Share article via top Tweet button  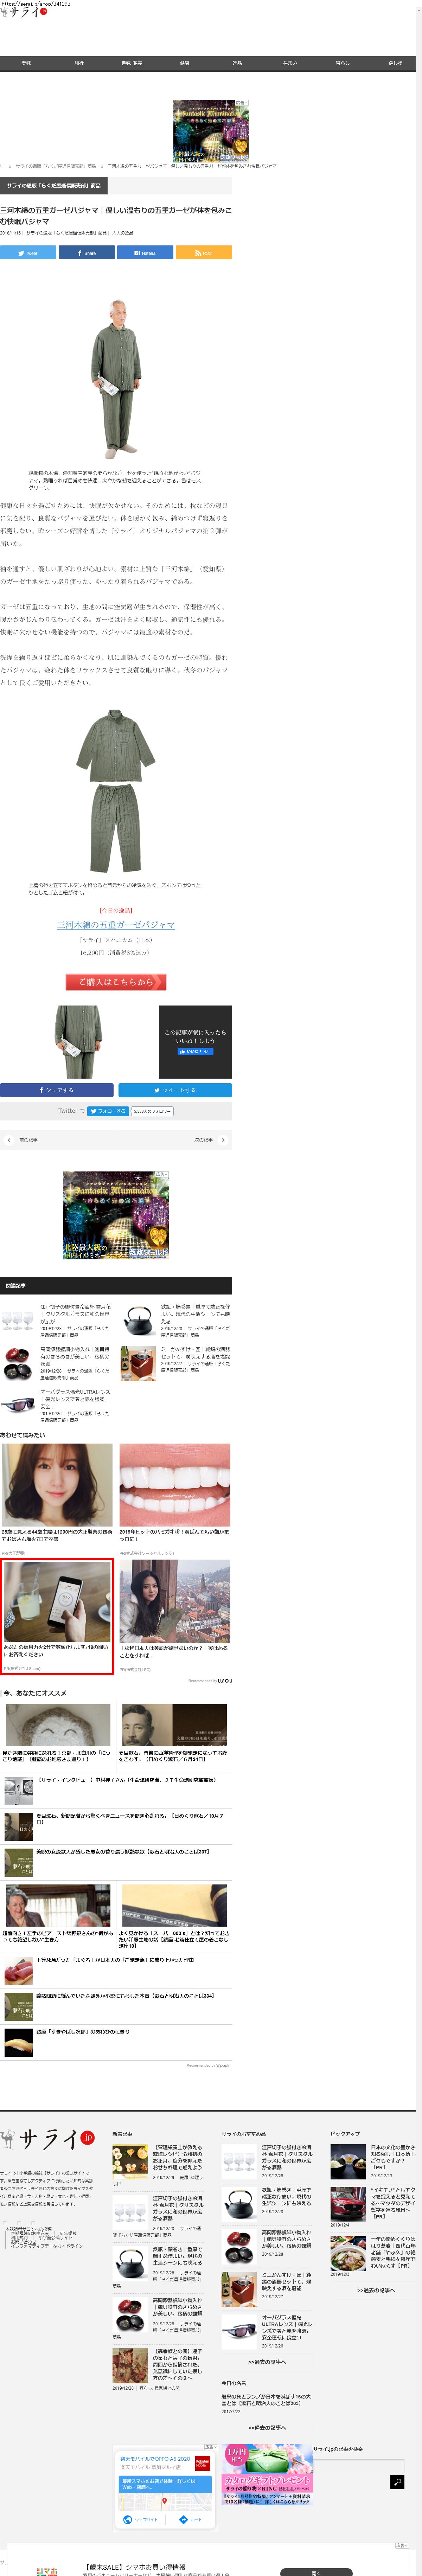[x=28, y=253]
